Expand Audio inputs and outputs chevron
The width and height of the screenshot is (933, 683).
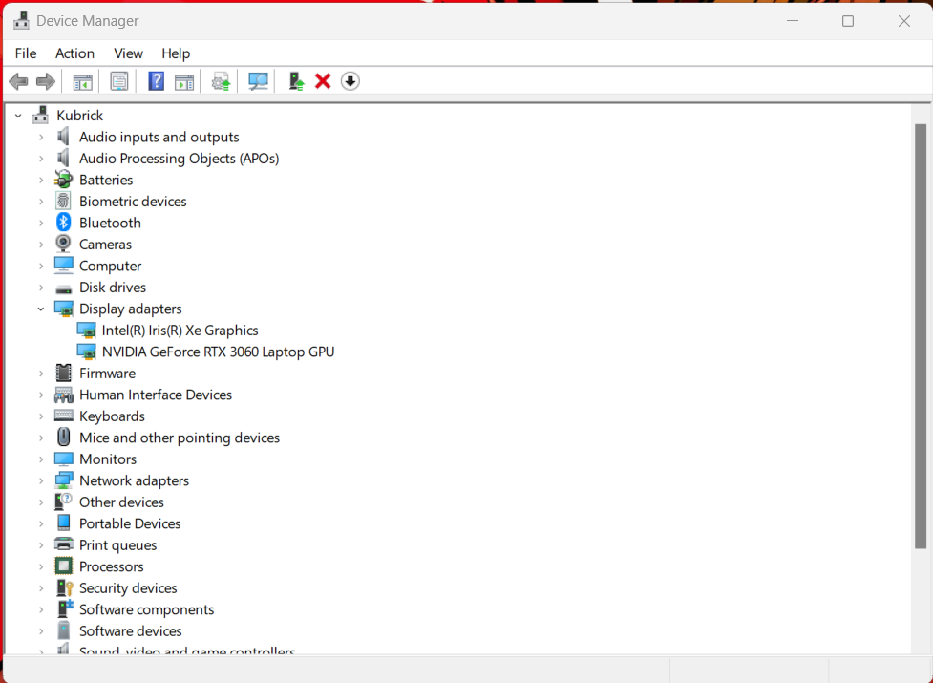(x=41, y=137)
